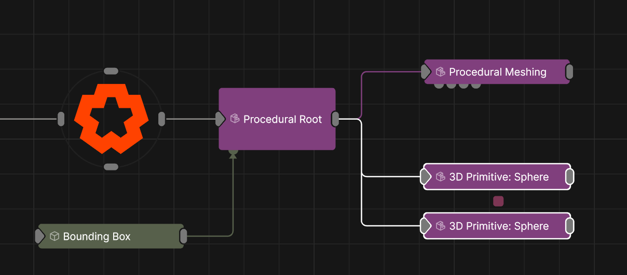Click the lower 3D Primitive: Sphere icon
This screenshot has width=627, height=275.
tap(441, 226)
